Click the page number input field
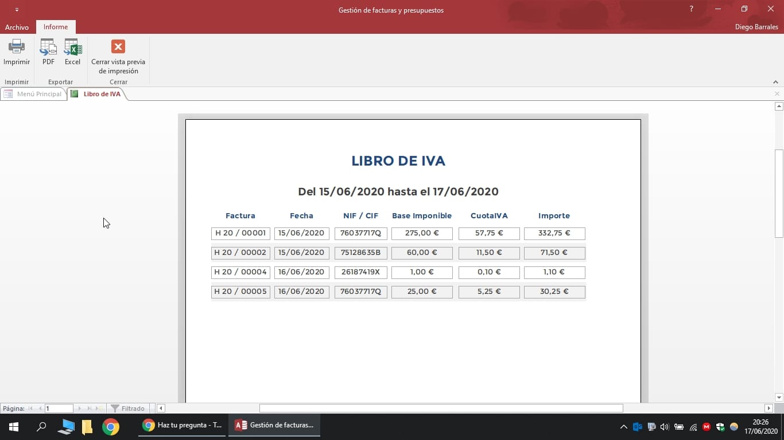The height and width of the screenshot is (440, 784). 59,408
